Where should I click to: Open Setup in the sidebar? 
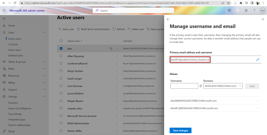(12, 131)
